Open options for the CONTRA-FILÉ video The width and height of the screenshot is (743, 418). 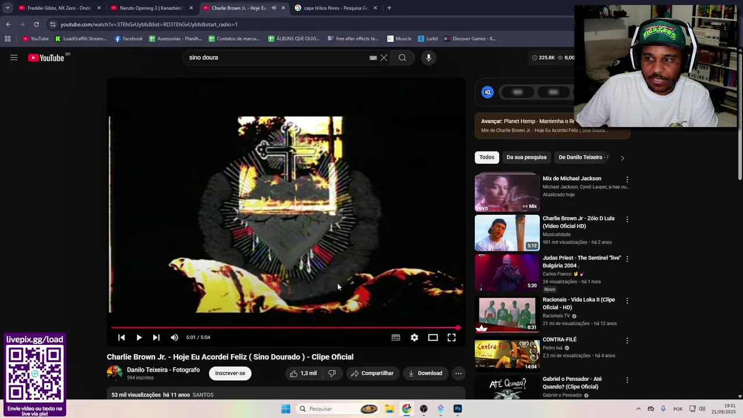(x=627, y=340)
